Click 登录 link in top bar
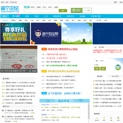This screenshot has width=123, height=123. click(115, 2)
